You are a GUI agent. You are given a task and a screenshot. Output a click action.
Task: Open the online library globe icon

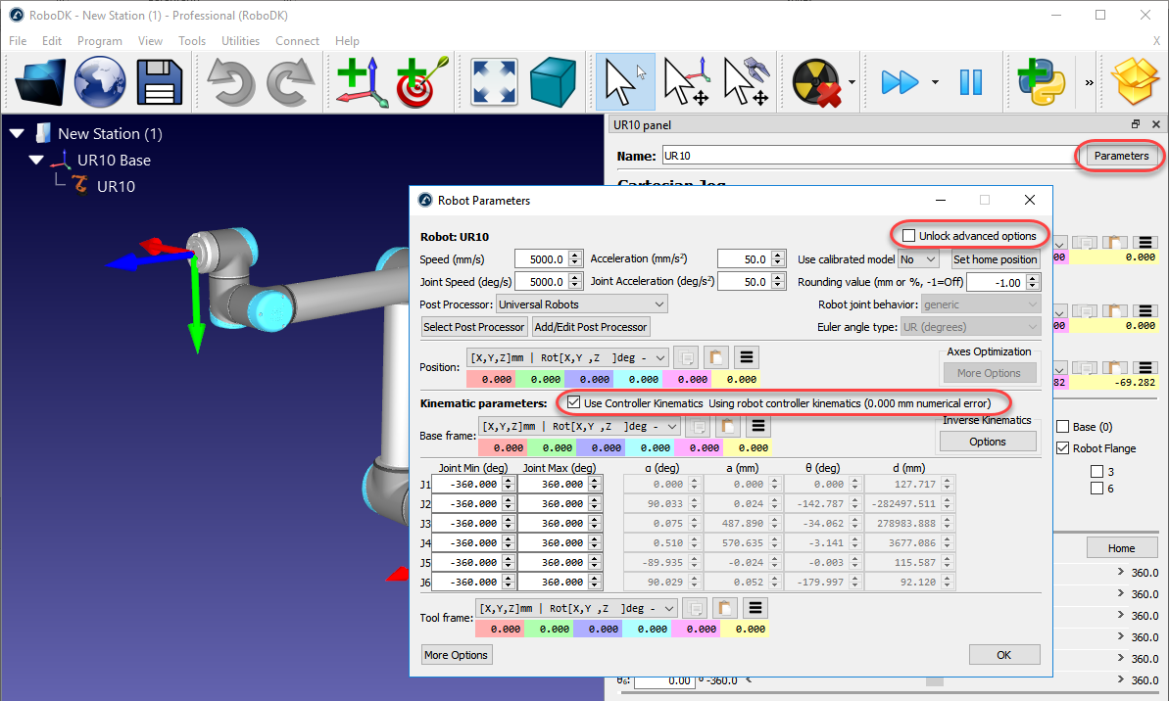tap(100, 82)
